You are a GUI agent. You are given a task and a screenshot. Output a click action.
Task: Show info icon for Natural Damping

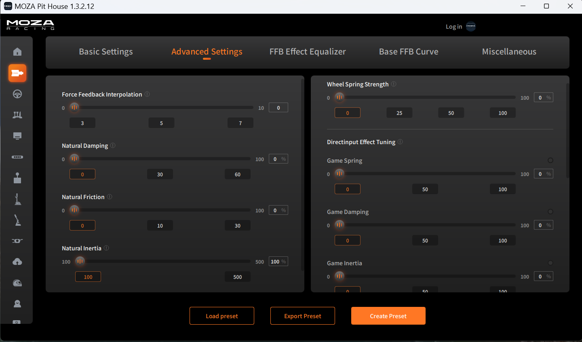[113, 145]
